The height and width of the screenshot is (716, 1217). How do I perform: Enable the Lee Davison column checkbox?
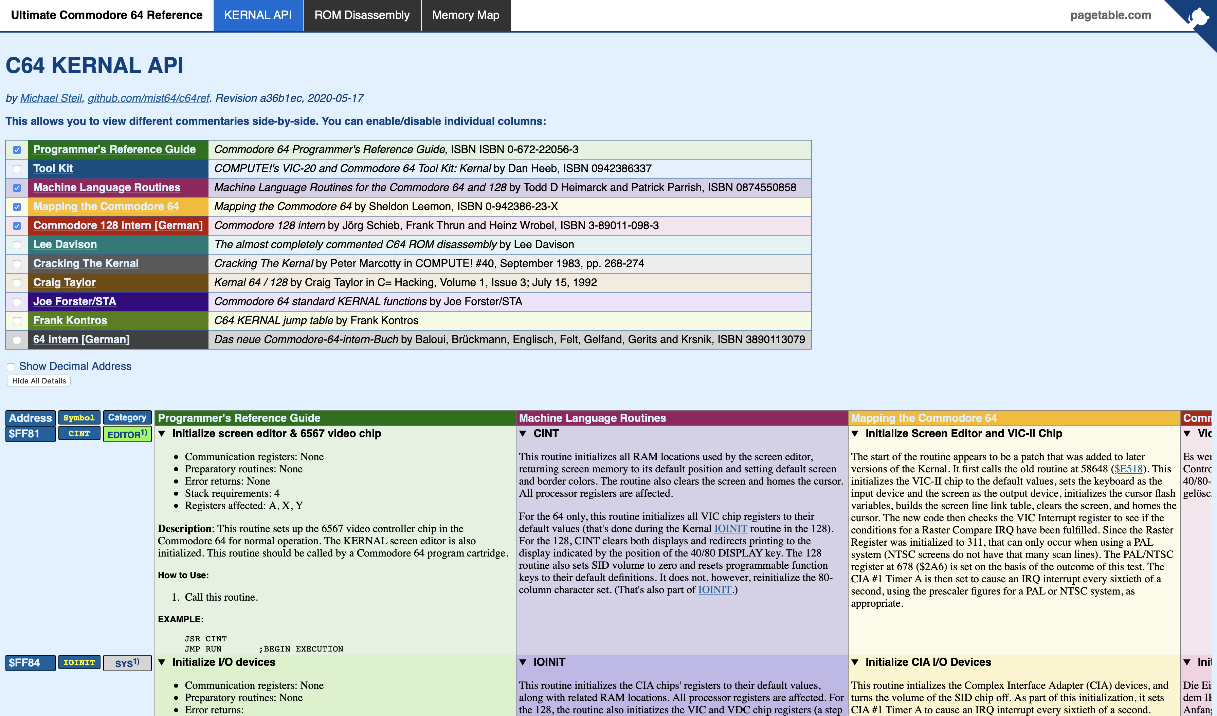pyautogui.click(x=17, y=245)
